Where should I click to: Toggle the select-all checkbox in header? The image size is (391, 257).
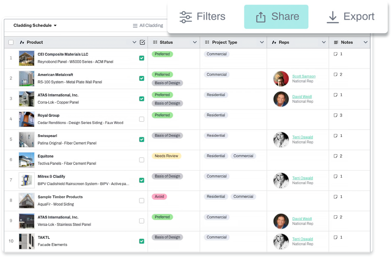tap(11, 42)
